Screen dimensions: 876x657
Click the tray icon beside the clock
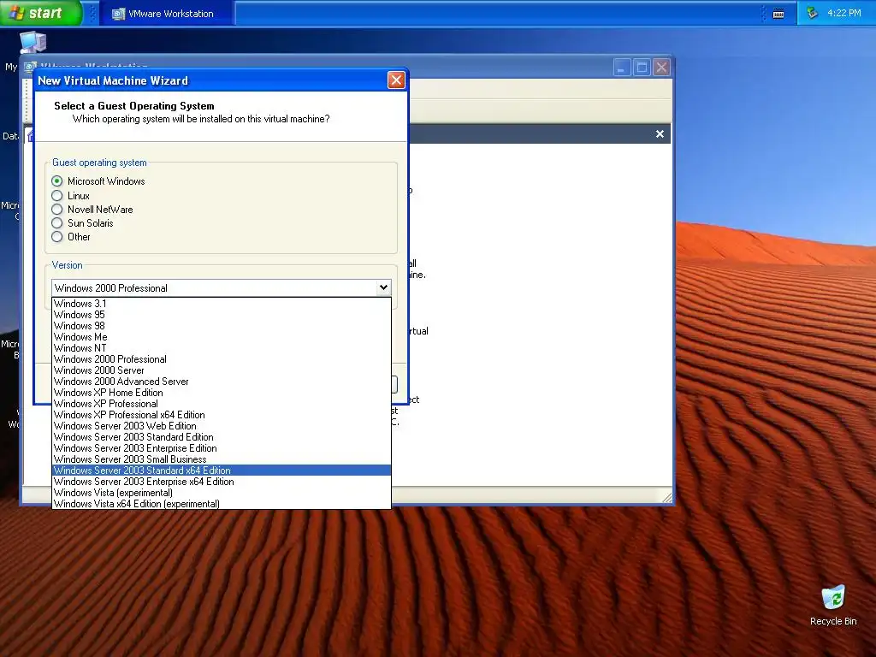point(813,13)
